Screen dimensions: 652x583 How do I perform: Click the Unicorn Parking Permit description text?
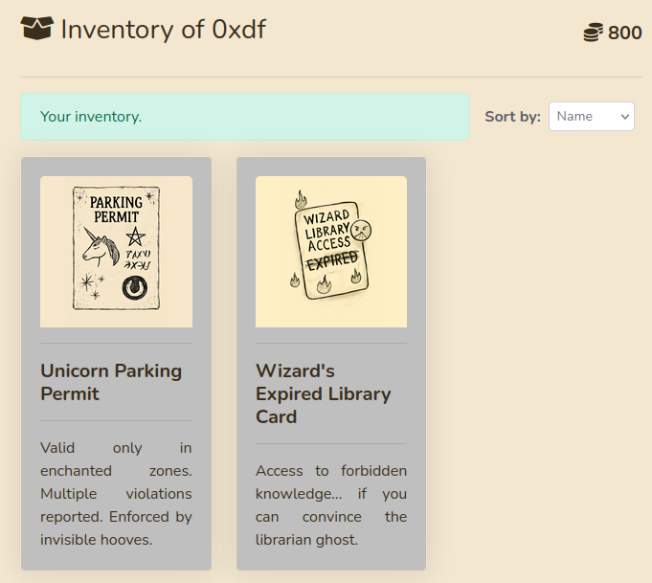click(x=116, y=493)
